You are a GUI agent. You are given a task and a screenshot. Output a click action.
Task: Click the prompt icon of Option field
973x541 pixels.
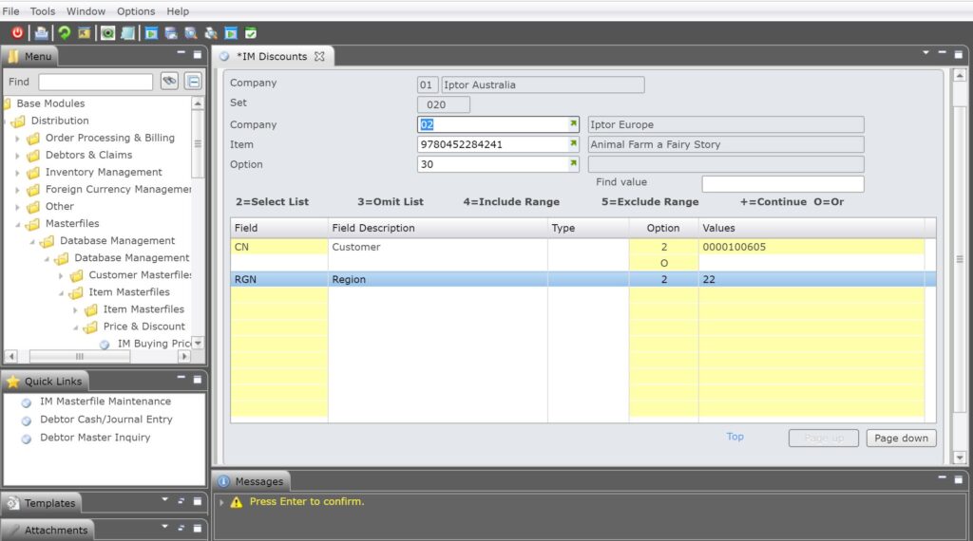click(x=573, y=164)
